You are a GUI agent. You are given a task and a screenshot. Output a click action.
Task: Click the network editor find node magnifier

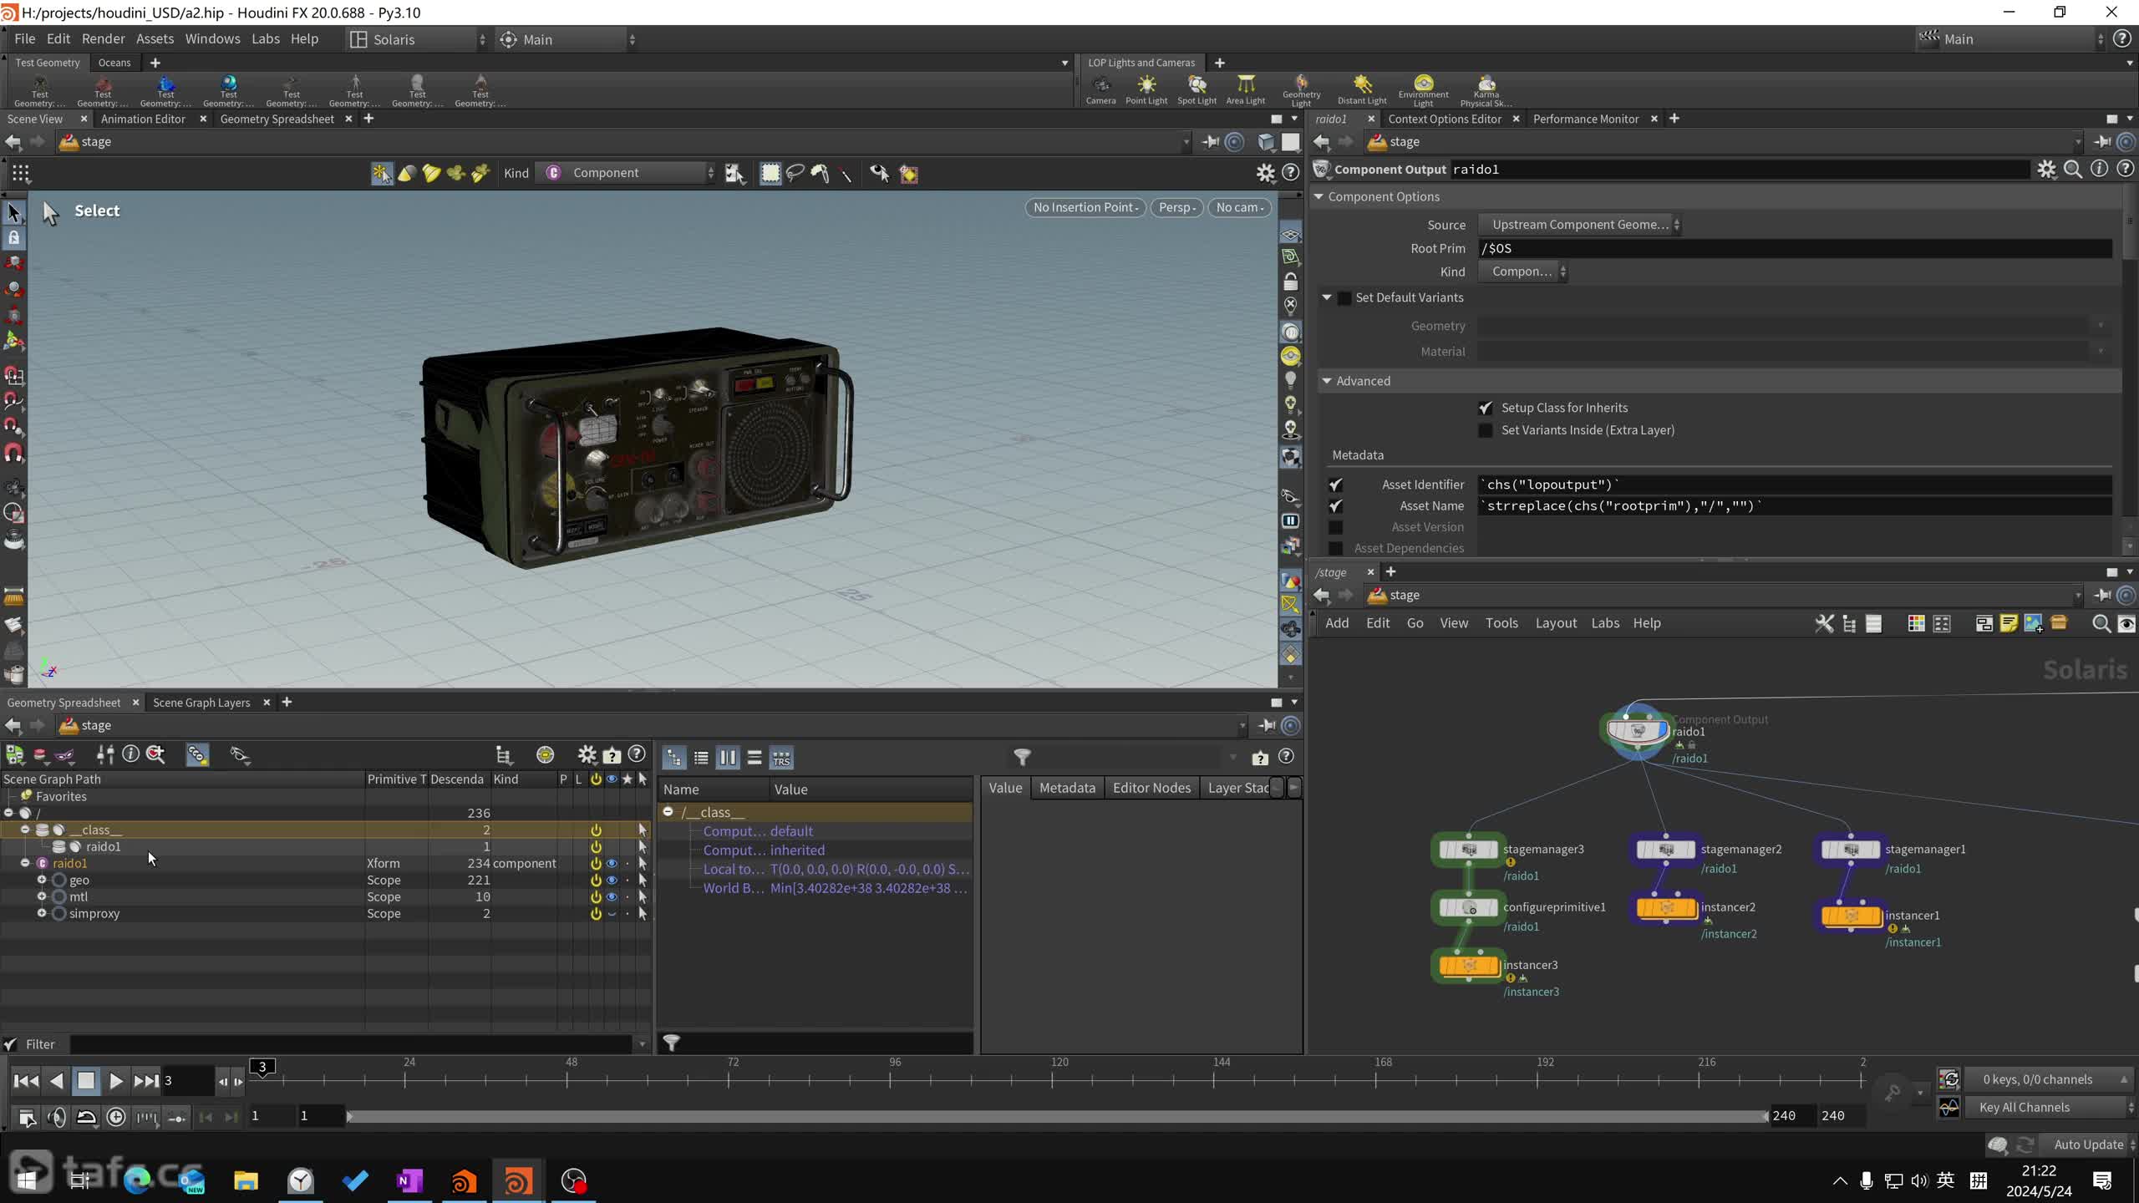pyautogui.click(x=2101, y=624)
